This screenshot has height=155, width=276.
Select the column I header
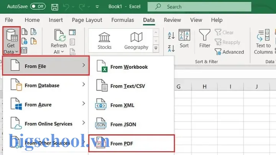(x=230, y=86)
